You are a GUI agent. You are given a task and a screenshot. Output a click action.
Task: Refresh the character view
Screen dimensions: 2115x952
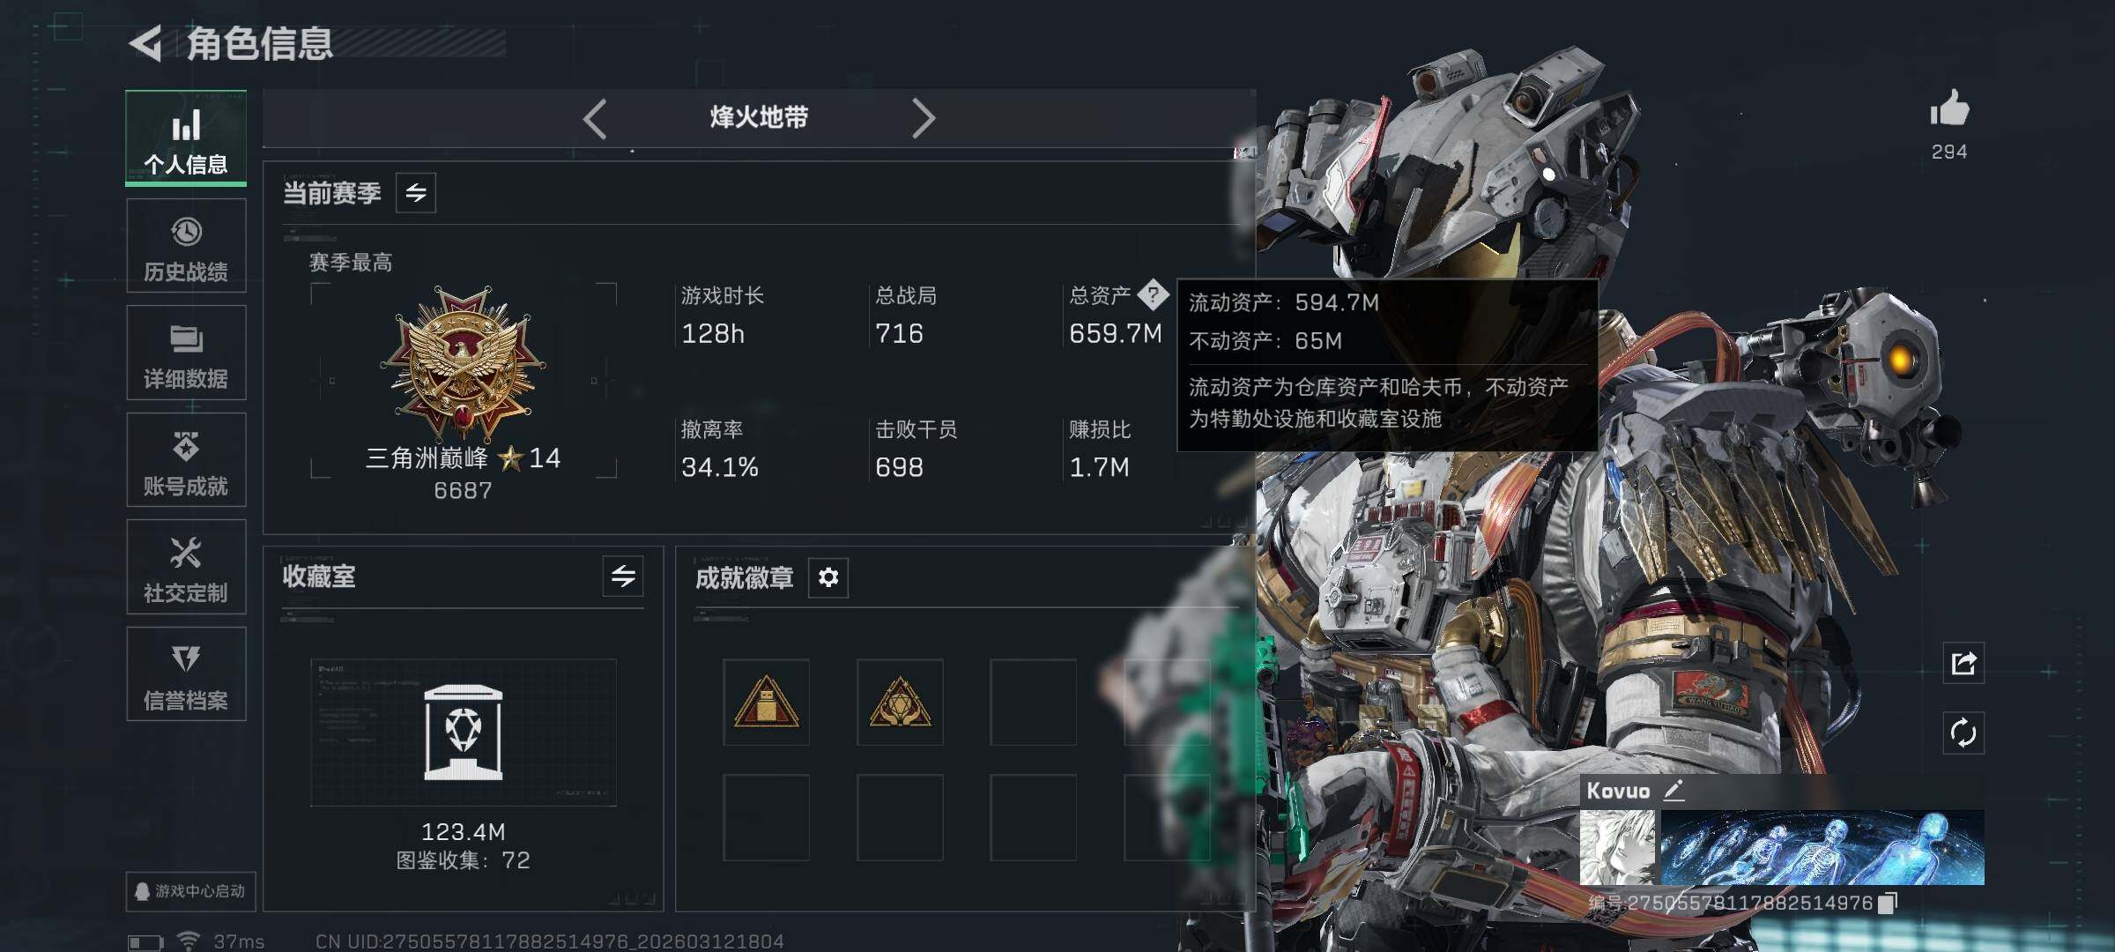click(x=1964, y=733)
